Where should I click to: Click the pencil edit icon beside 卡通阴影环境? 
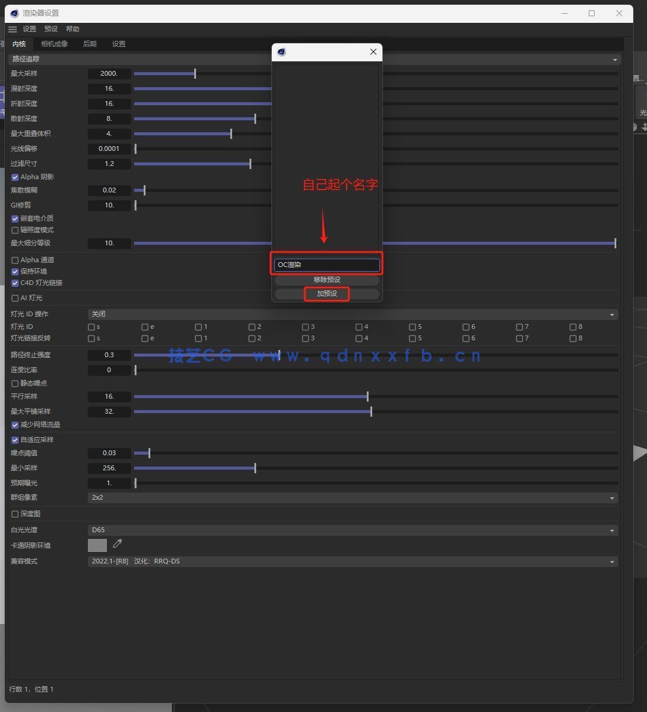pyautogui.click(x=117, y=544)
